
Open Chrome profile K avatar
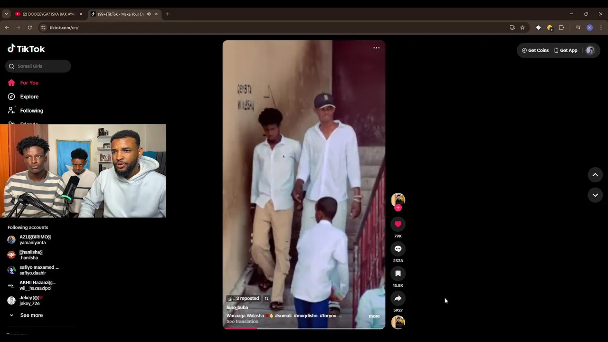point(589,28)
